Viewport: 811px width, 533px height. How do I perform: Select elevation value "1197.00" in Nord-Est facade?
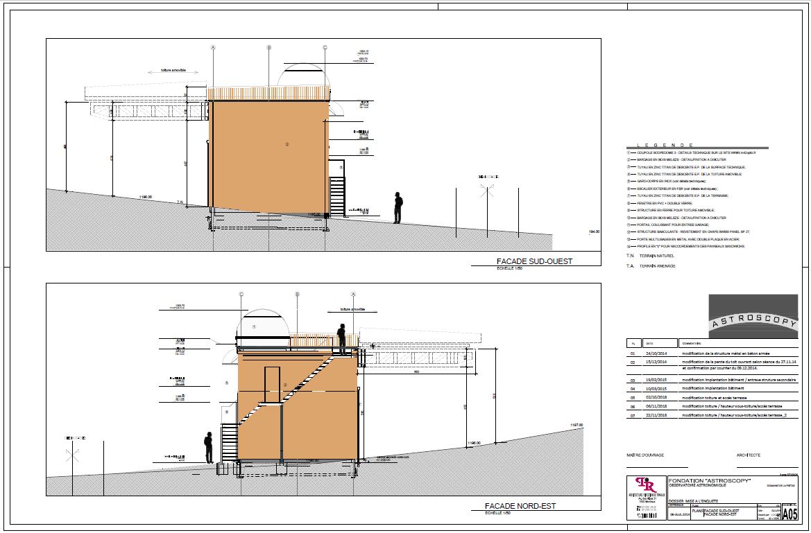coord(577,425)
